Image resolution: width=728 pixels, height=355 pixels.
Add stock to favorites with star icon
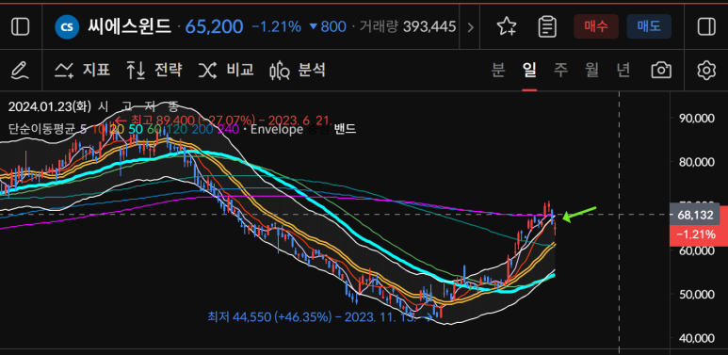507,26
